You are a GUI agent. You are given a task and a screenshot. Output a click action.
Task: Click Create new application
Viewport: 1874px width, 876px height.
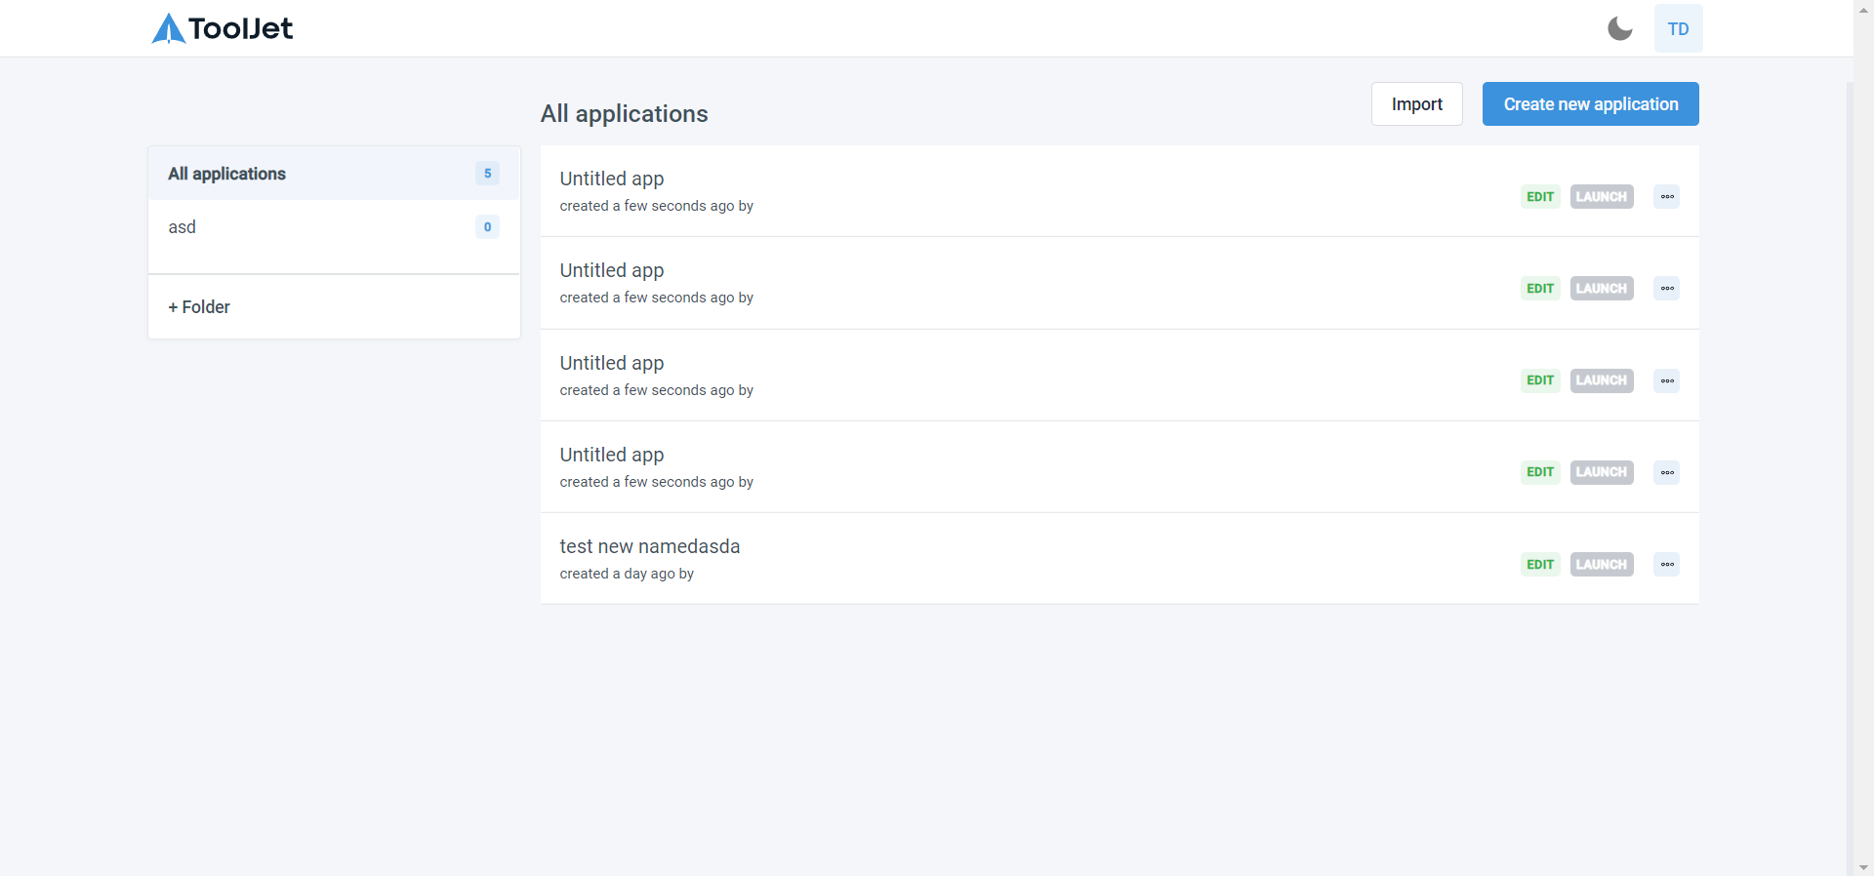(1589, 103)
